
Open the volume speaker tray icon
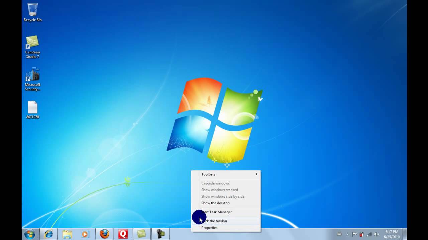[376, 234]
